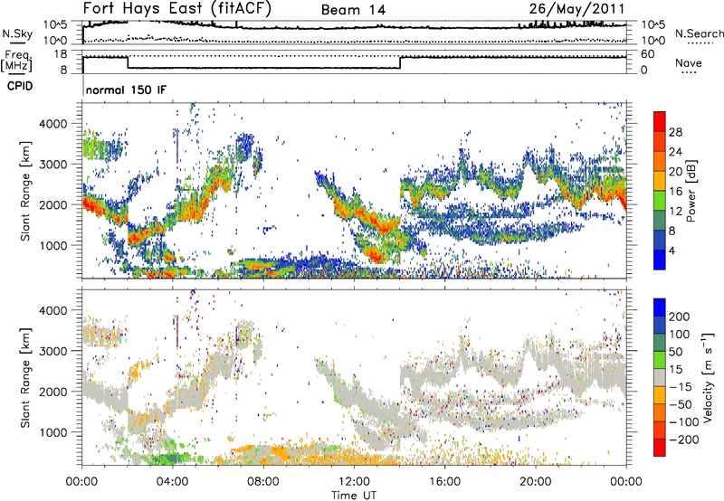This screenshot has width=724, height=501.
Task: Click the gray segment of the Velocity colorbar
Action: [660, 377]
